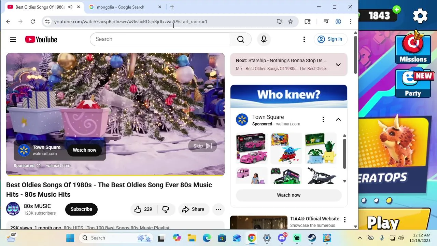Open media controls icon in Chrome toolbar
This screenshot has height=246, width=437.
[x=326, y=22]
